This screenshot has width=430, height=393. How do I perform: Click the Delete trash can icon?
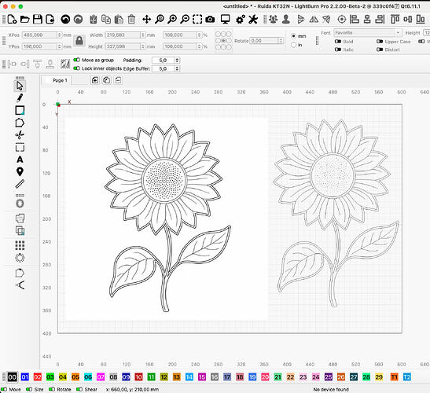[x=131, y=19]
